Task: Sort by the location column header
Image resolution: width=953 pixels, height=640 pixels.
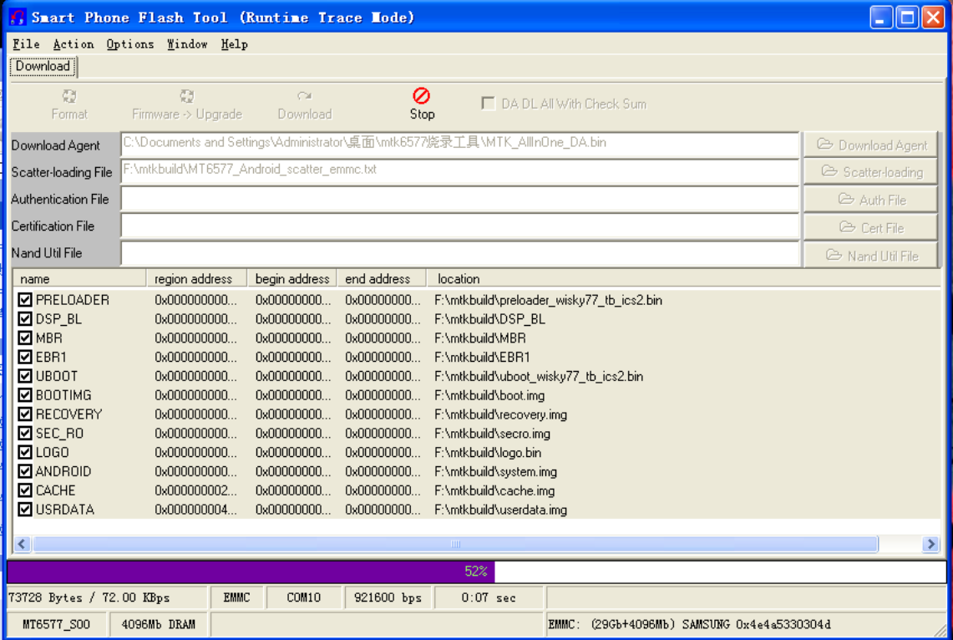Action: pos(683,279)
